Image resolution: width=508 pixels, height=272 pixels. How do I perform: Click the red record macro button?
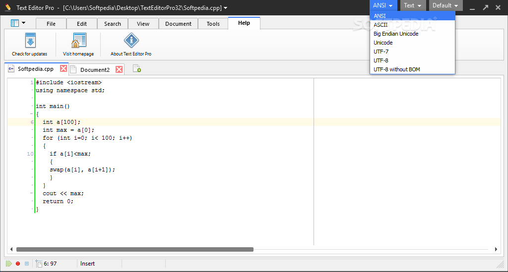[x=18, y=264]
